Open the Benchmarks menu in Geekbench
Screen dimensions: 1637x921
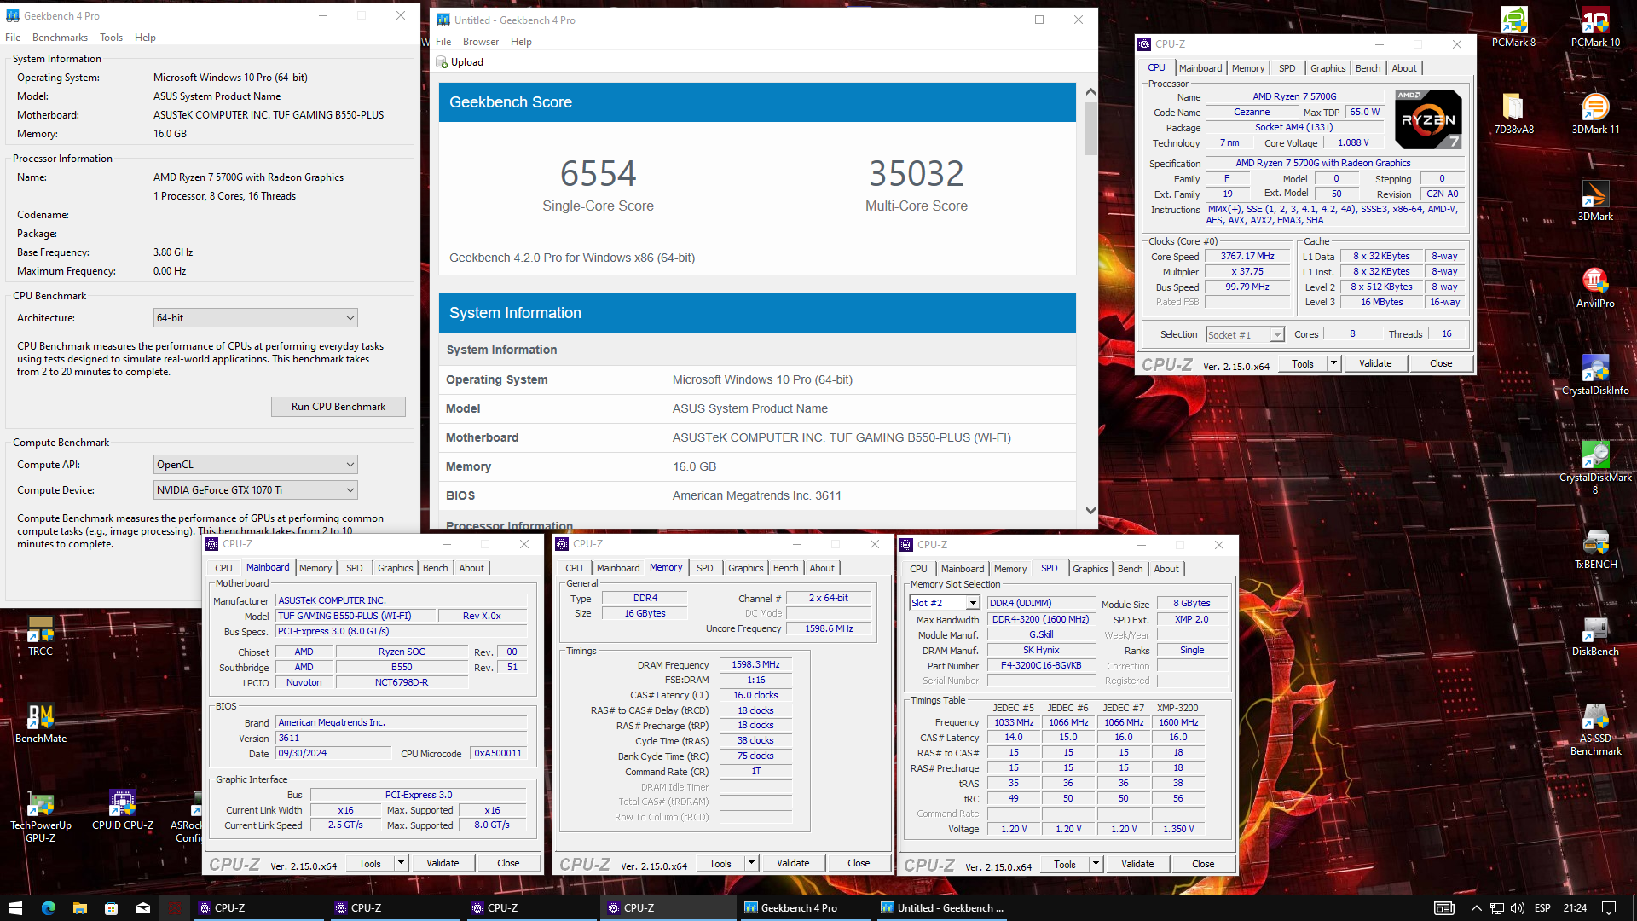tap(60, 38)
